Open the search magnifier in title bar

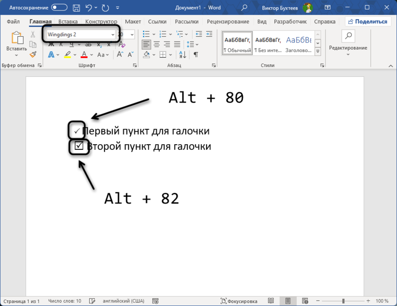pos(244,8)
